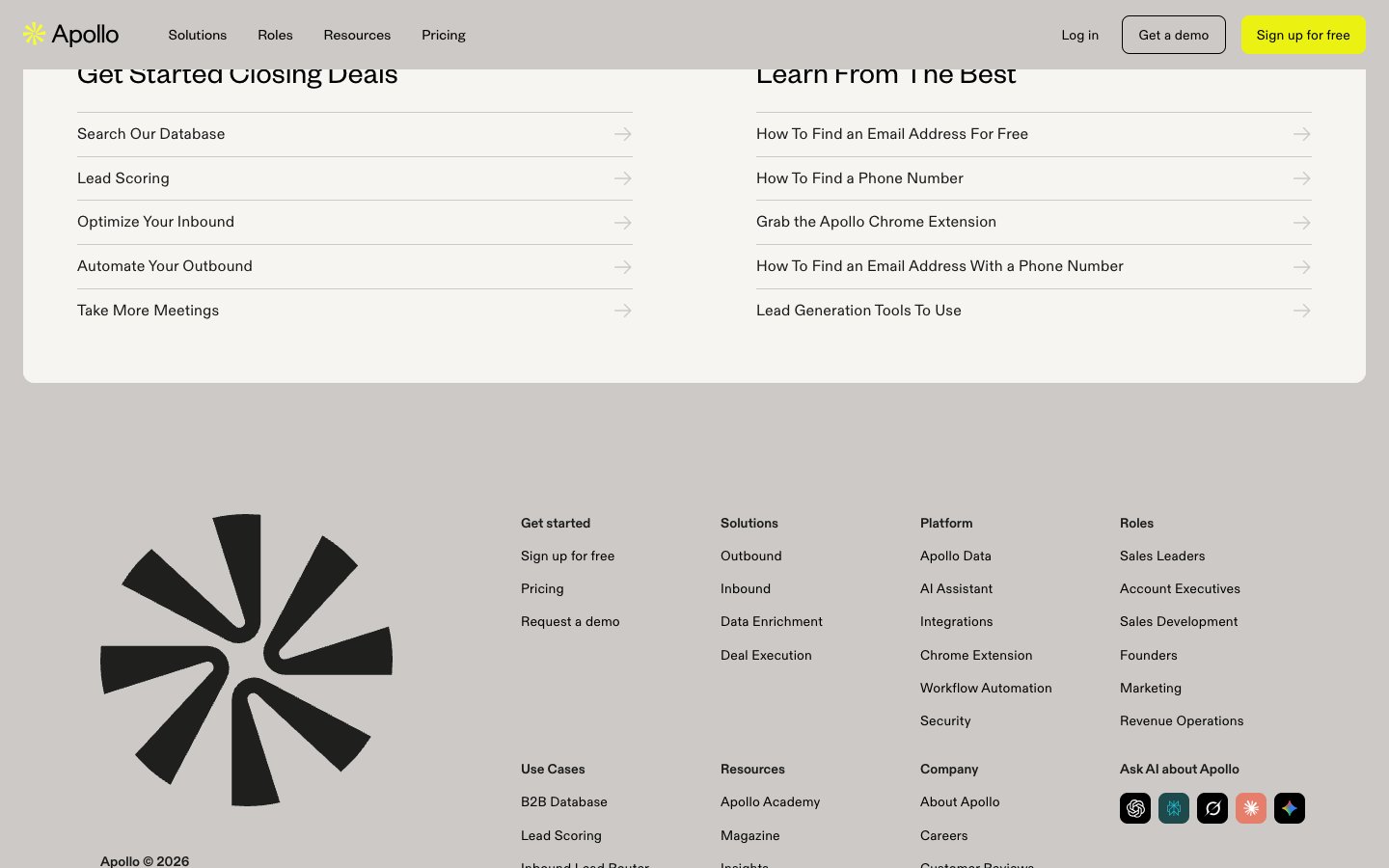Open How To Find a Phone Number

859,178
